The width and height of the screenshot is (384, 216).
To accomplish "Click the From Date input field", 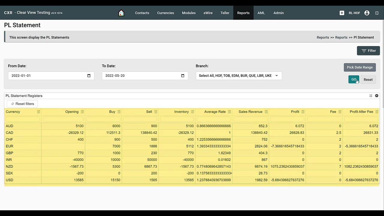I will (51, 76).
